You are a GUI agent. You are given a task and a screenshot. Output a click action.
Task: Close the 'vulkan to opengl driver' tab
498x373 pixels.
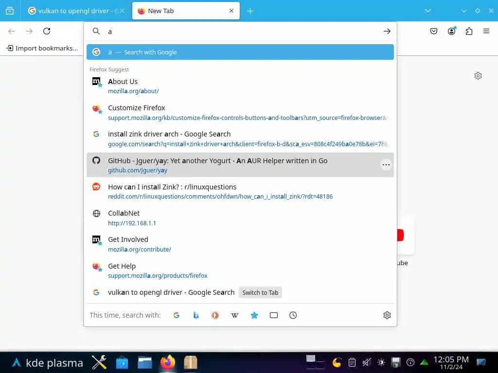pyautogui.click(x=122, y=11)
